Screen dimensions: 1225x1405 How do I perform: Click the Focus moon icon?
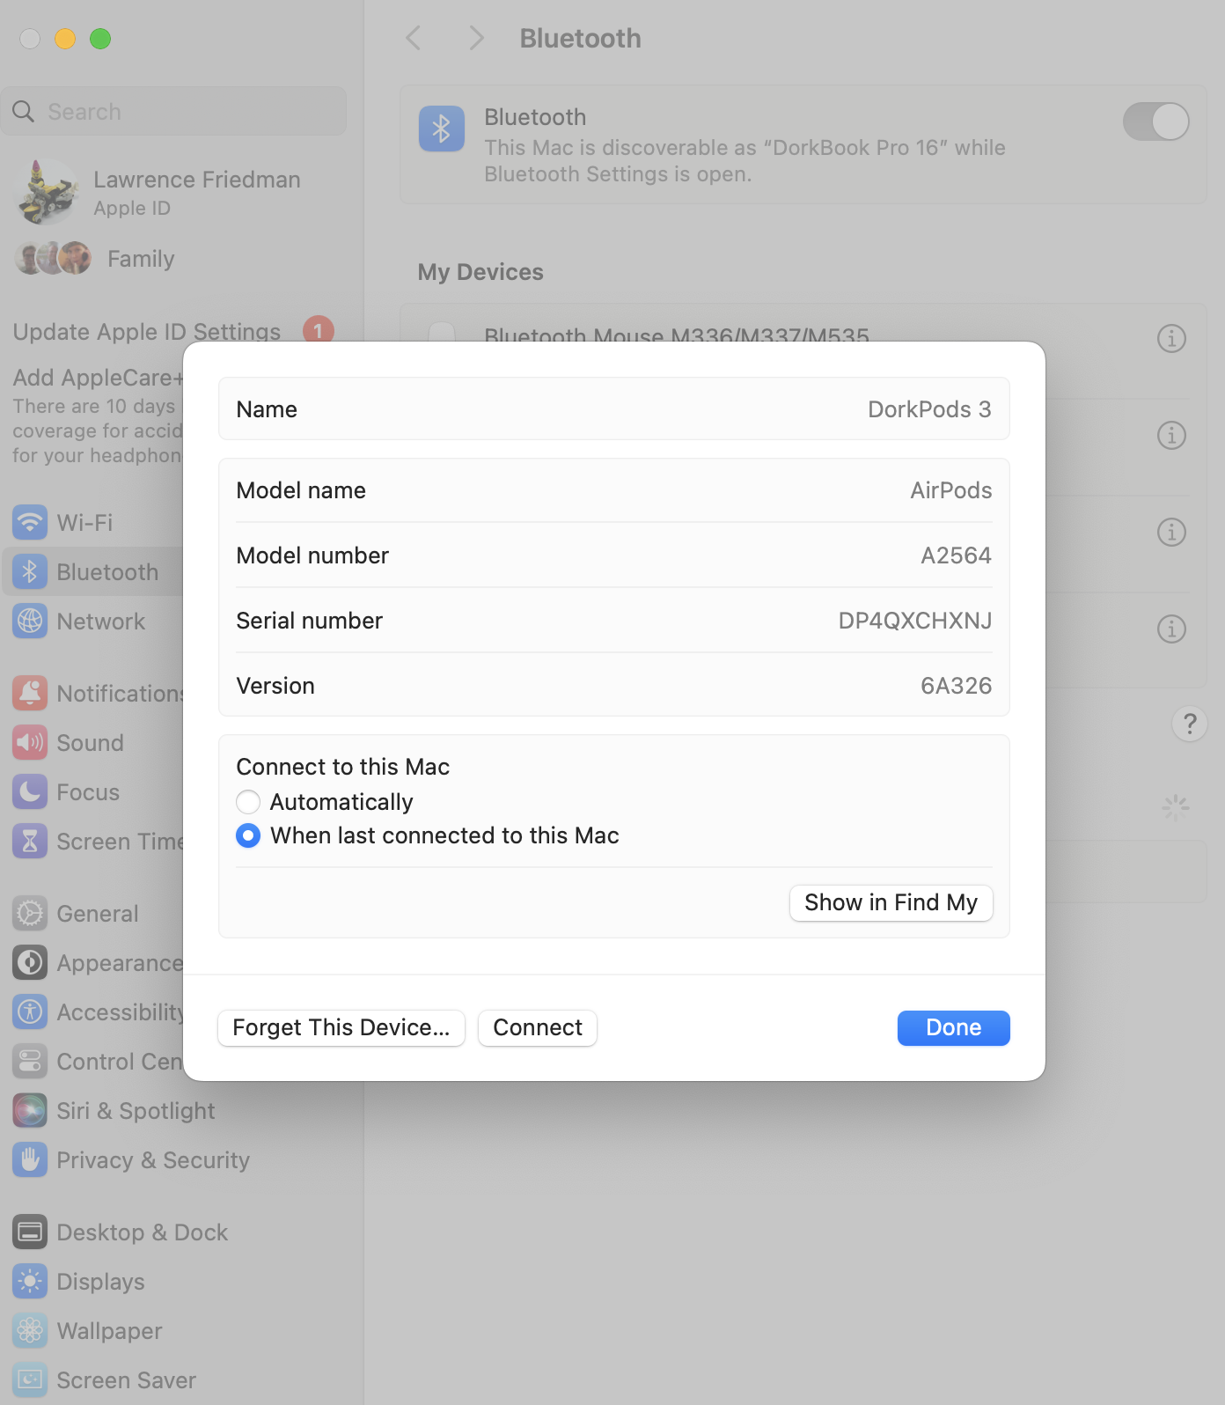pyautogui.click(x=30, y=791)
